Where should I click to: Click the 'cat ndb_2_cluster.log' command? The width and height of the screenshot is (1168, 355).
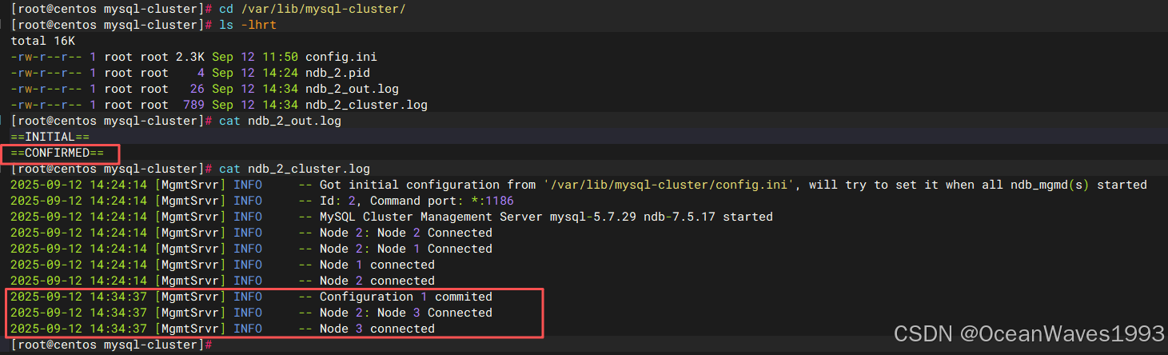294,169
